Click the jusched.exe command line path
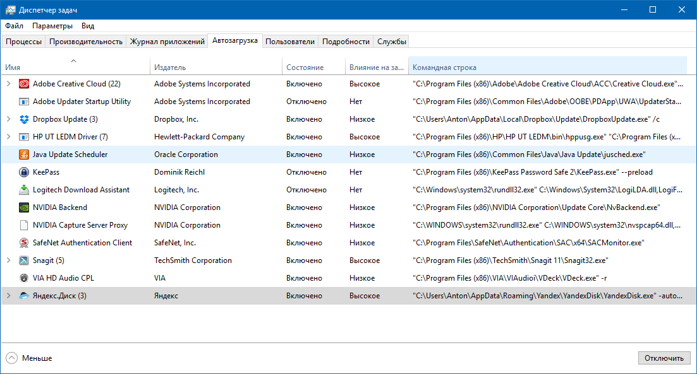This screenshot has height=374, width=697. [529, 155]
